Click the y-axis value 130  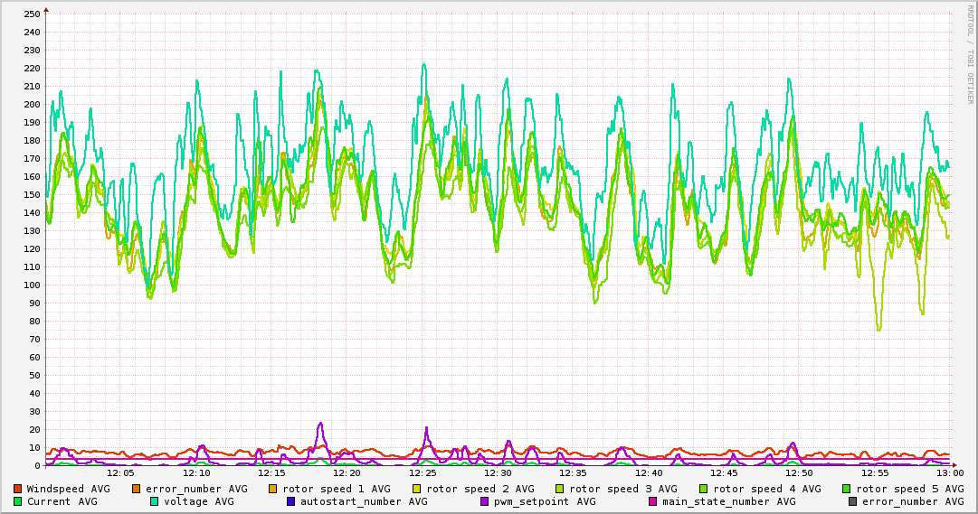tap(31, 230)
